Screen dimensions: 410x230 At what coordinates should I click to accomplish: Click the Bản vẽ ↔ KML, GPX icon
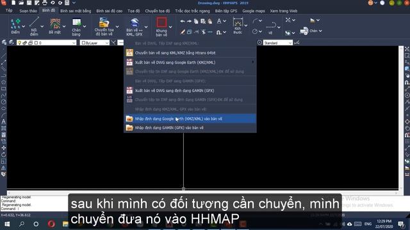(135, 23)
